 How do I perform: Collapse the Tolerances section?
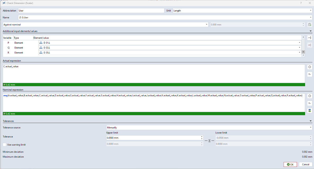click(x=310, y=121)
